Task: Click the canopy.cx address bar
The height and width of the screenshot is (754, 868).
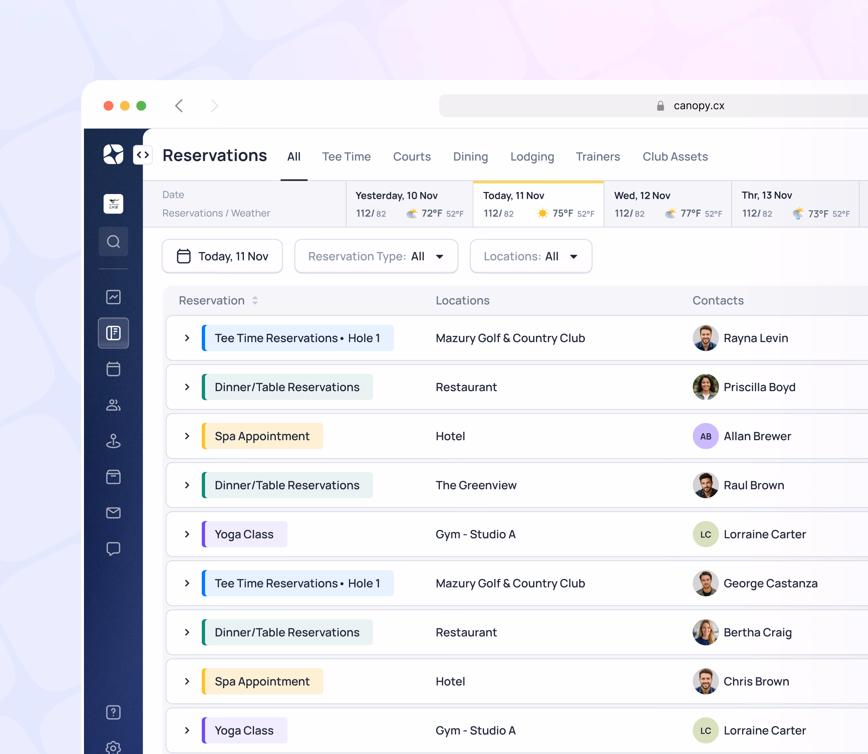Action: coord(653,106)
